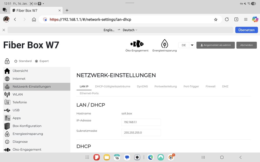Switch to the Firewall tab
Image resolution: width=260 pixels, height=162 pixels.
click(210, 87)
